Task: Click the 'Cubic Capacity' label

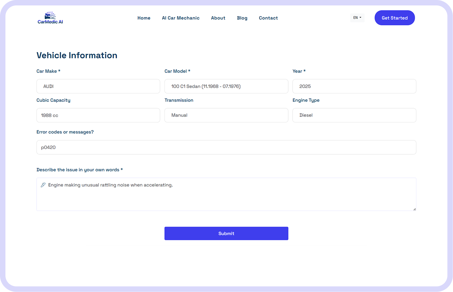Action: (54, 100)
